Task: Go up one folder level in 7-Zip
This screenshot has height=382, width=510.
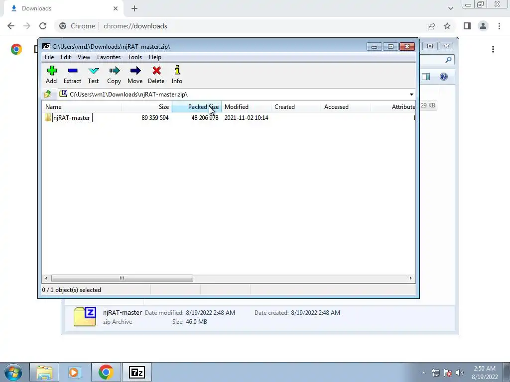Action: (48, 94)
